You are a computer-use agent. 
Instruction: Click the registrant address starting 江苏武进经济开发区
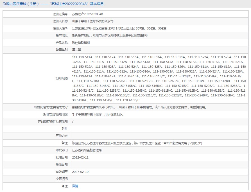119,28
